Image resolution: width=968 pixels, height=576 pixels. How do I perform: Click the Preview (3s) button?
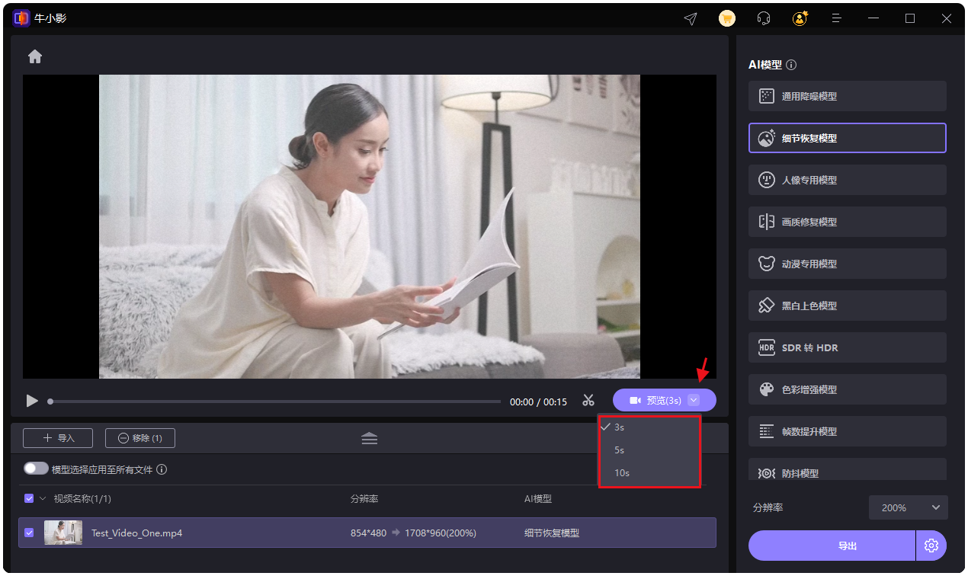click(x=655, y=400)
